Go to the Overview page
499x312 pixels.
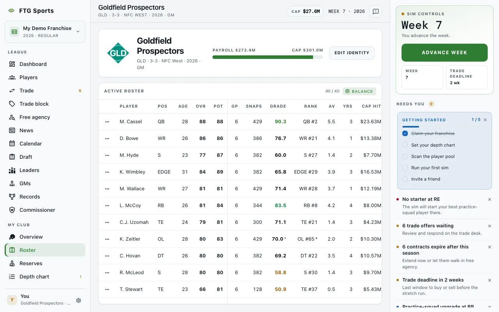pos(45,237)
